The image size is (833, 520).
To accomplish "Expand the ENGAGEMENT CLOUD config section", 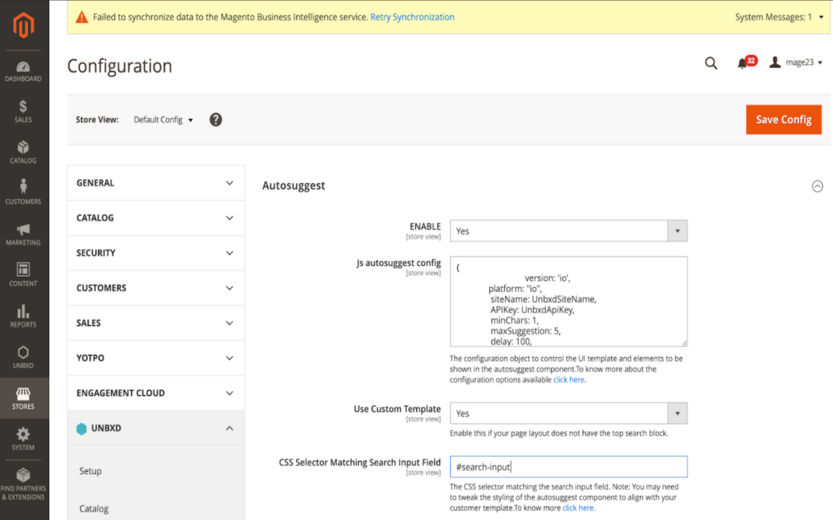I will pos(156,393).
